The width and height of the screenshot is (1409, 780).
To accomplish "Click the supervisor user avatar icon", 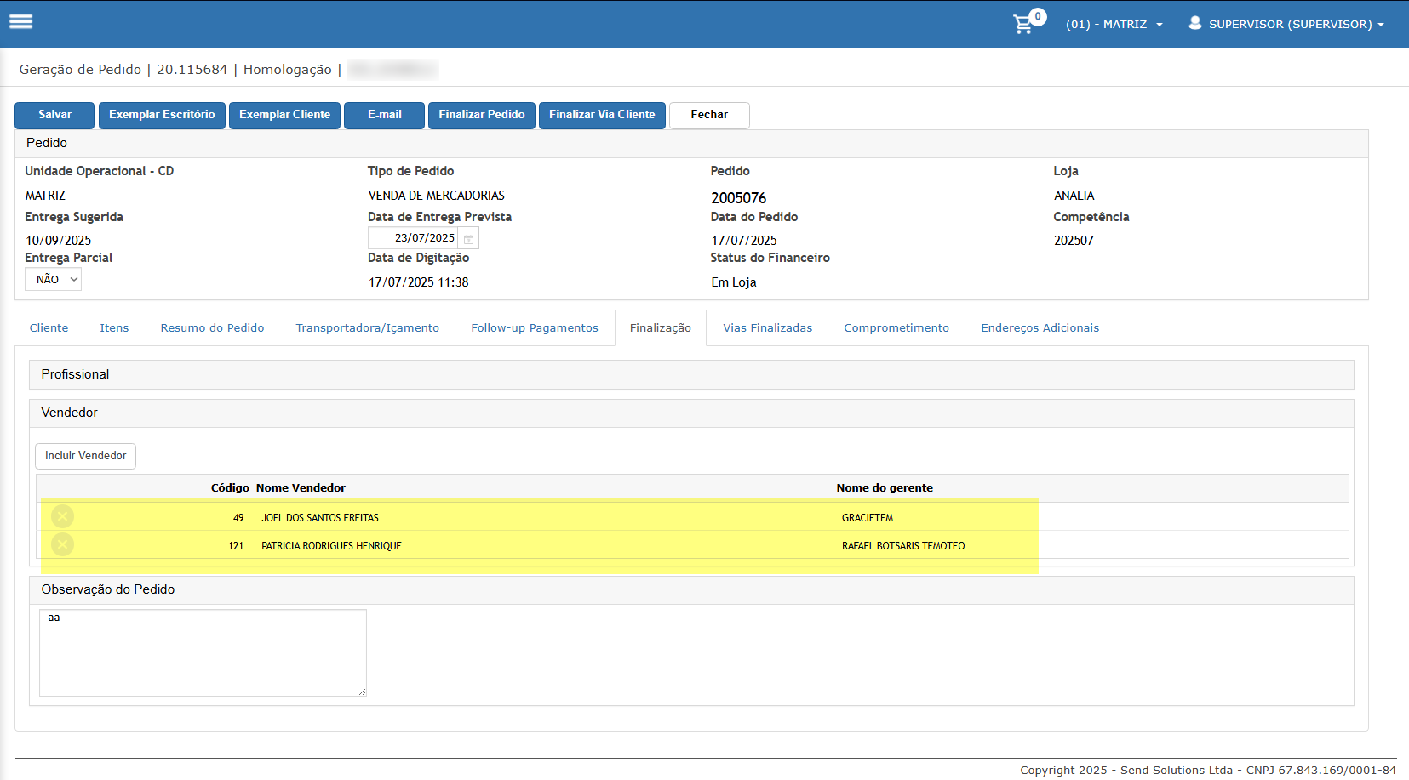I will (1195, 23).
